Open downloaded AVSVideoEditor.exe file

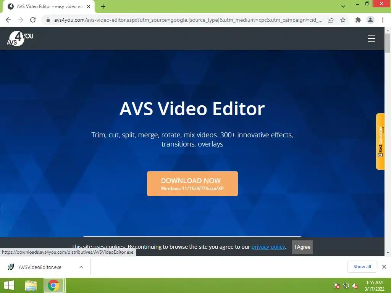40,267
